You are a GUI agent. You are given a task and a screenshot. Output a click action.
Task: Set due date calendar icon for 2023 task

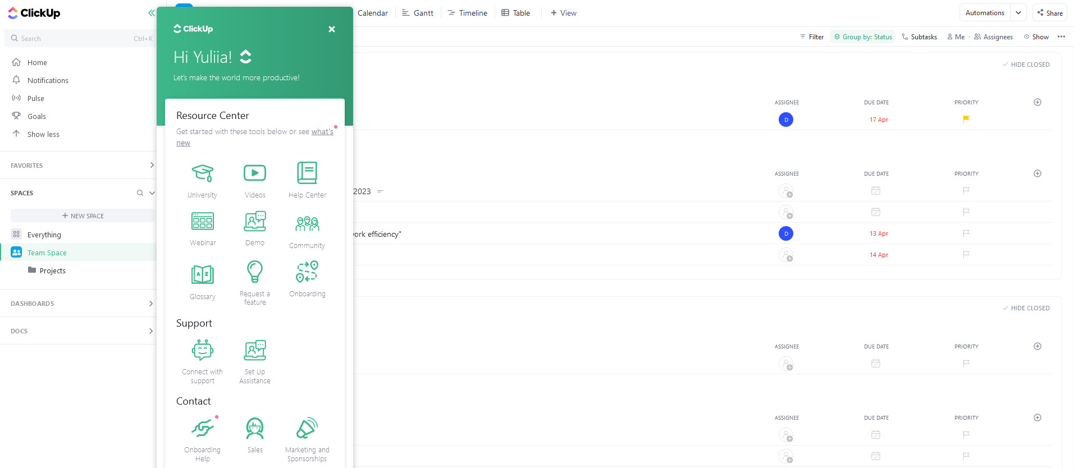click(876, 191)
